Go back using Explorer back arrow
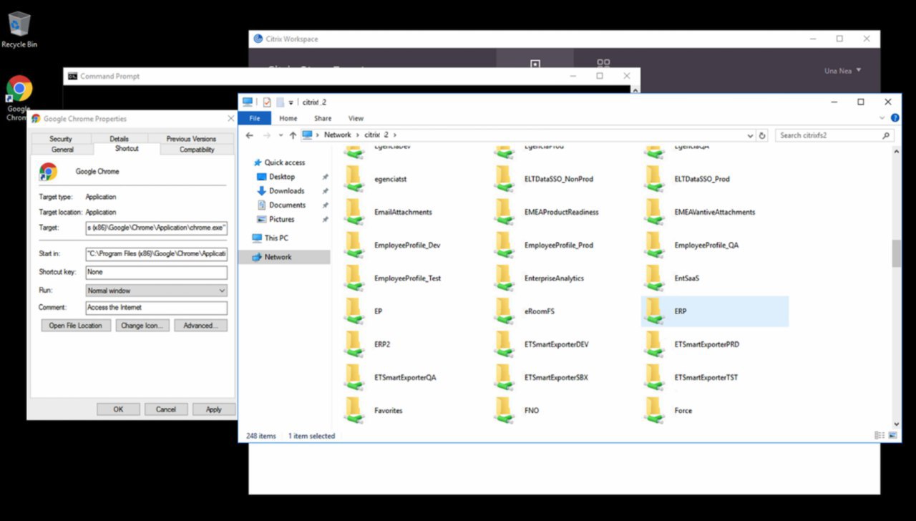This screenshot has width=916, height=521. [x=249, y=135]
